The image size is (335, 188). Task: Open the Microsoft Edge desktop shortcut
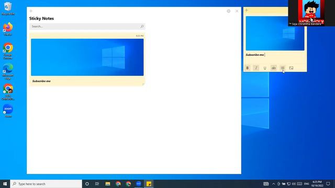[8, 72]
